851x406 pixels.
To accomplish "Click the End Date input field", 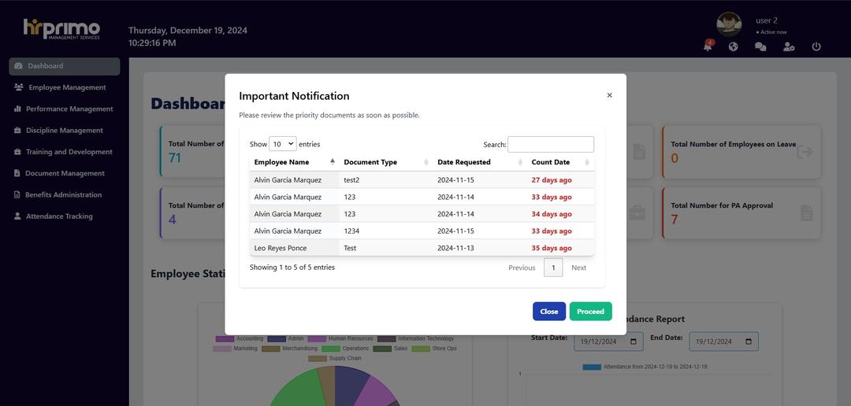I will click(x=723, y=341).
